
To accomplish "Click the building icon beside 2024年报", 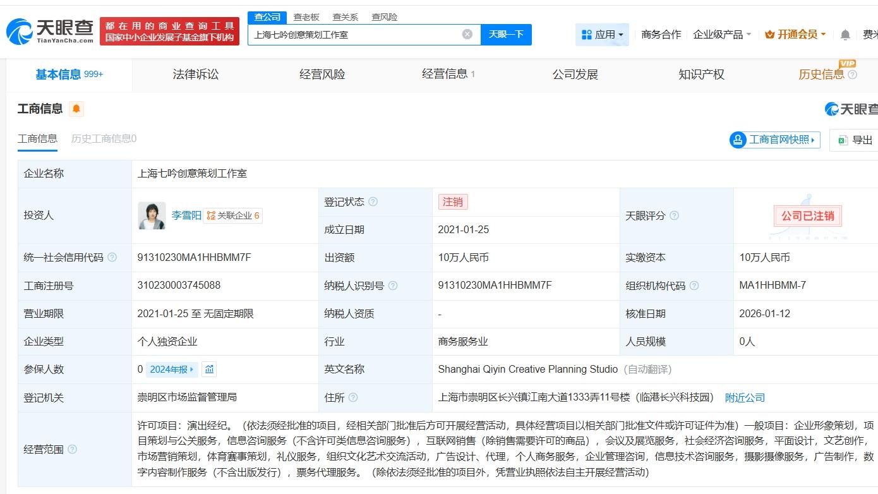I will click(210, 369).
